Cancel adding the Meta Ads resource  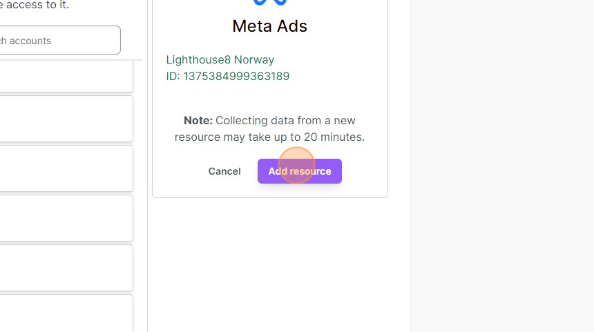tap(224, 171)
